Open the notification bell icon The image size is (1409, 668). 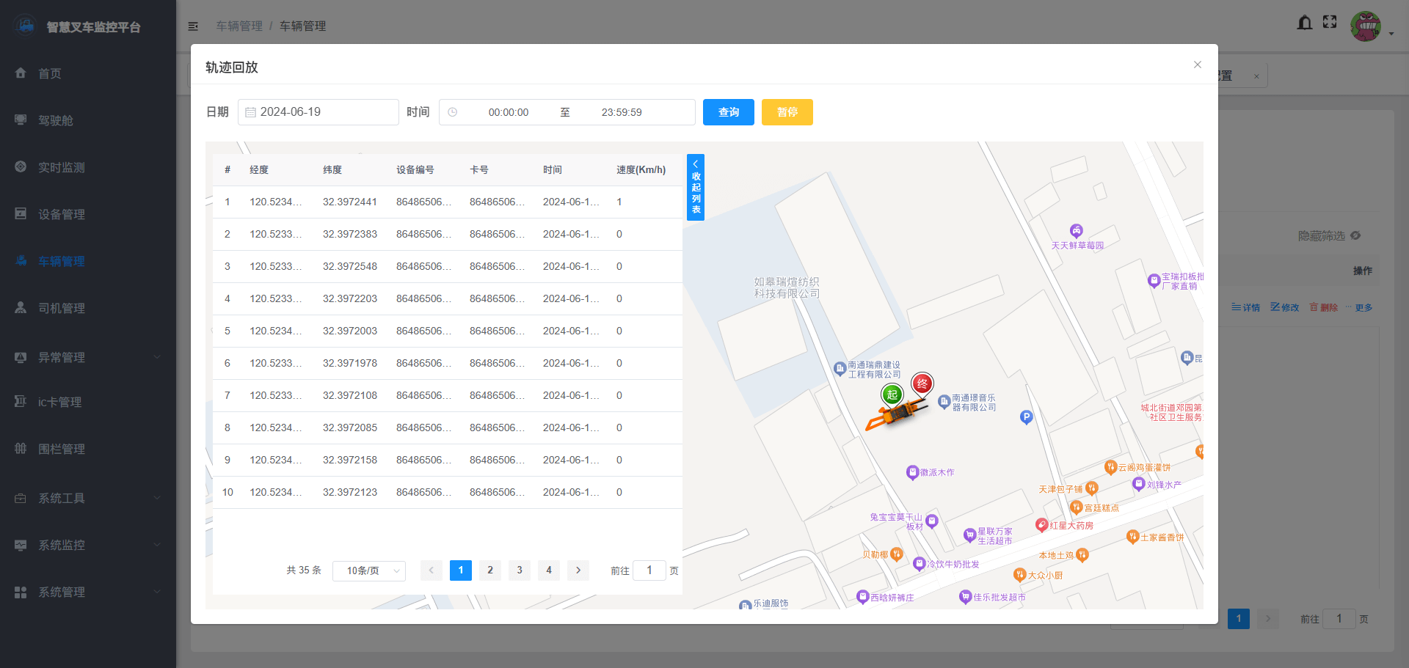[x=1304, y=23]
